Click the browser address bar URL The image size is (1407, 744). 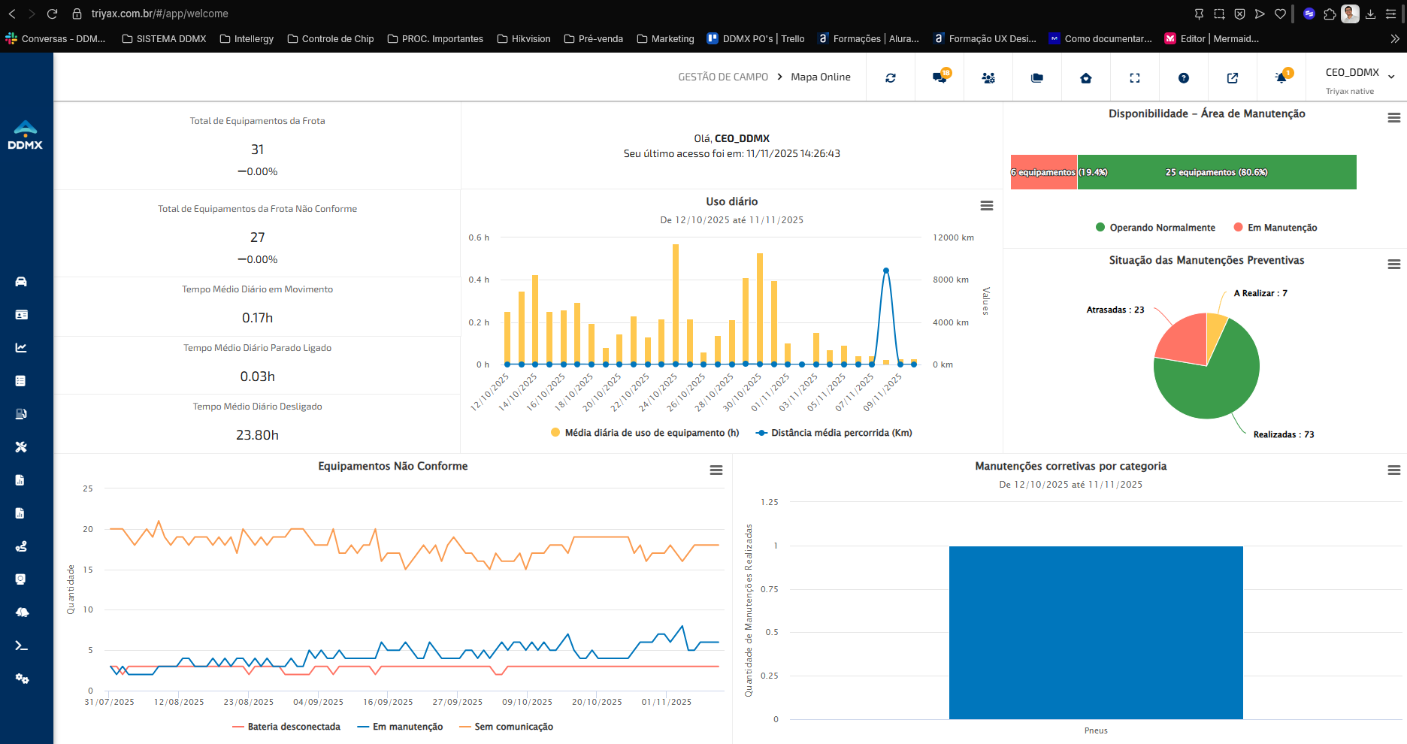pos(159,14)
